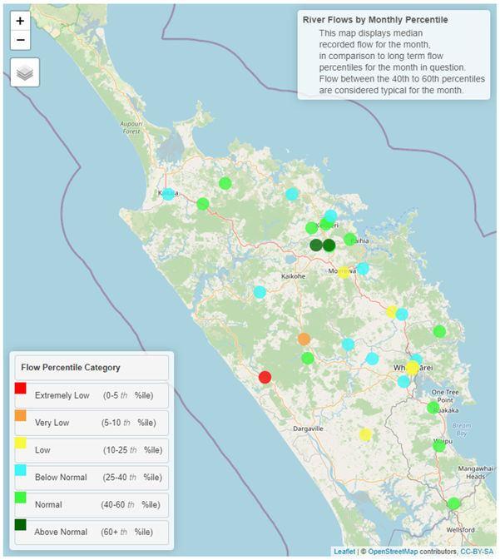
Task: Click the green marker at Waipu
Action: (439, 445)
